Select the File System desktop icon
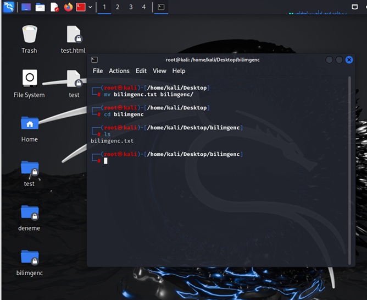The image size is (367, 300). [29, 84]
